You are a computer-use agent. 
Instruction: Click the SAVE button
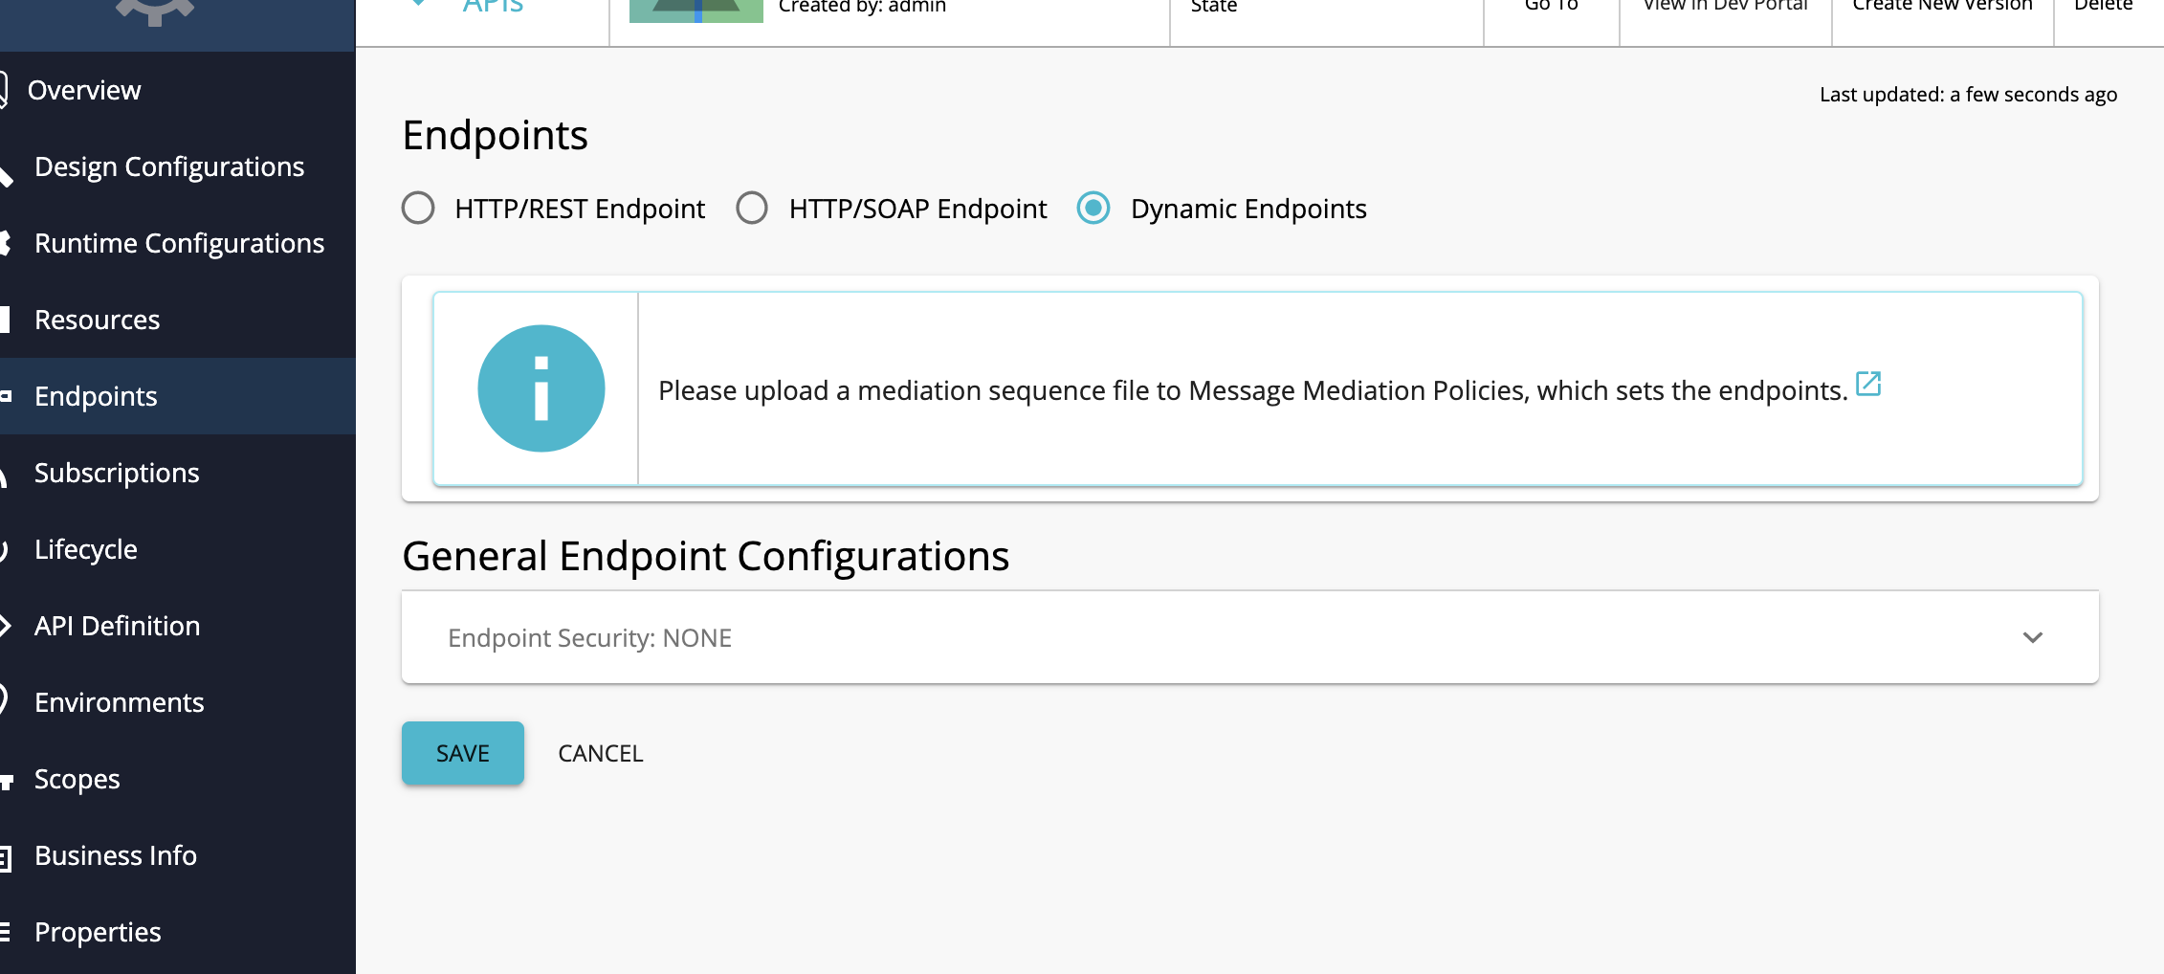tap(463, 753)
